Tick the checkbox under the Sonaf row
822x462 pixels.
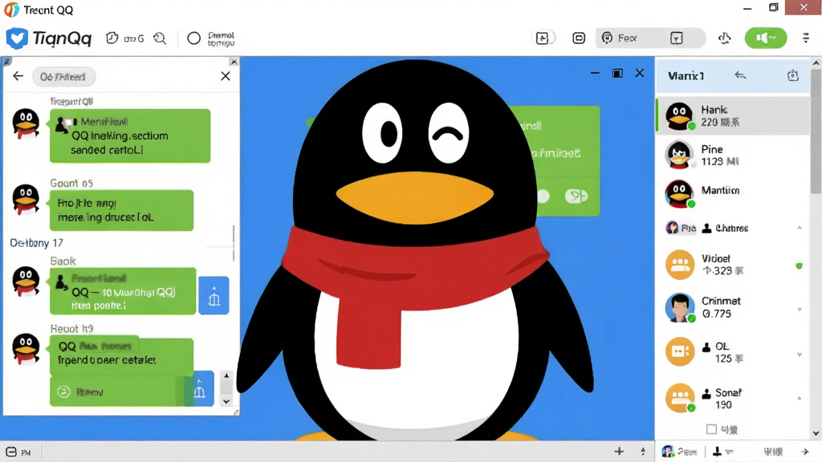pyautogui.click(x=711, y=430)
